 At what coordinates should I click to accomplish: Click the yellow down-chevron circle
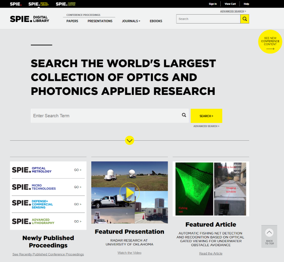129,140
